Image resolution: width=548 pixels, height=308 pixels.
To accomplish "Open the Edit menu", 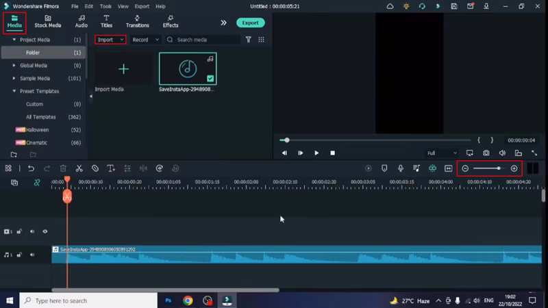I will click(89, 6).
